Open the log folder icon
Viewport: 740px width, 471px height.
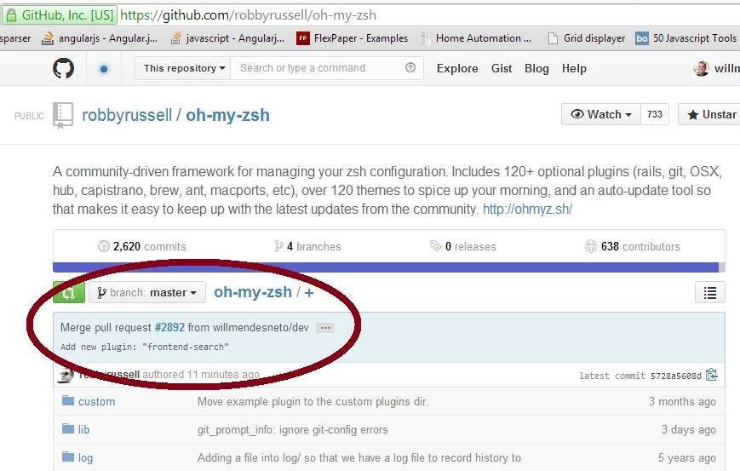pos(68,457)
